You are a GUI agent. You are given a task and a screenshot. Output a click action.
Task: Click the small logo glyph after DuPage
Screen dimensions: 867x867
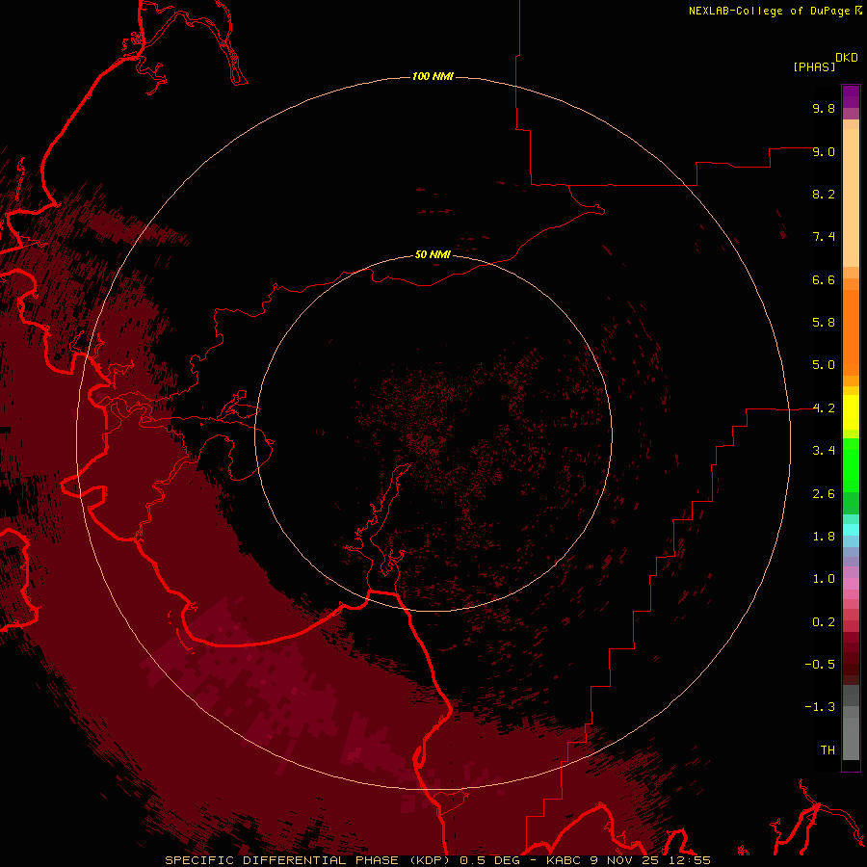[858, 11]
